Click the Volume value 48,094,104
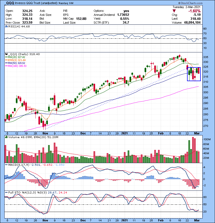Screen dimensions: 215x223 [x=192, y=23]
